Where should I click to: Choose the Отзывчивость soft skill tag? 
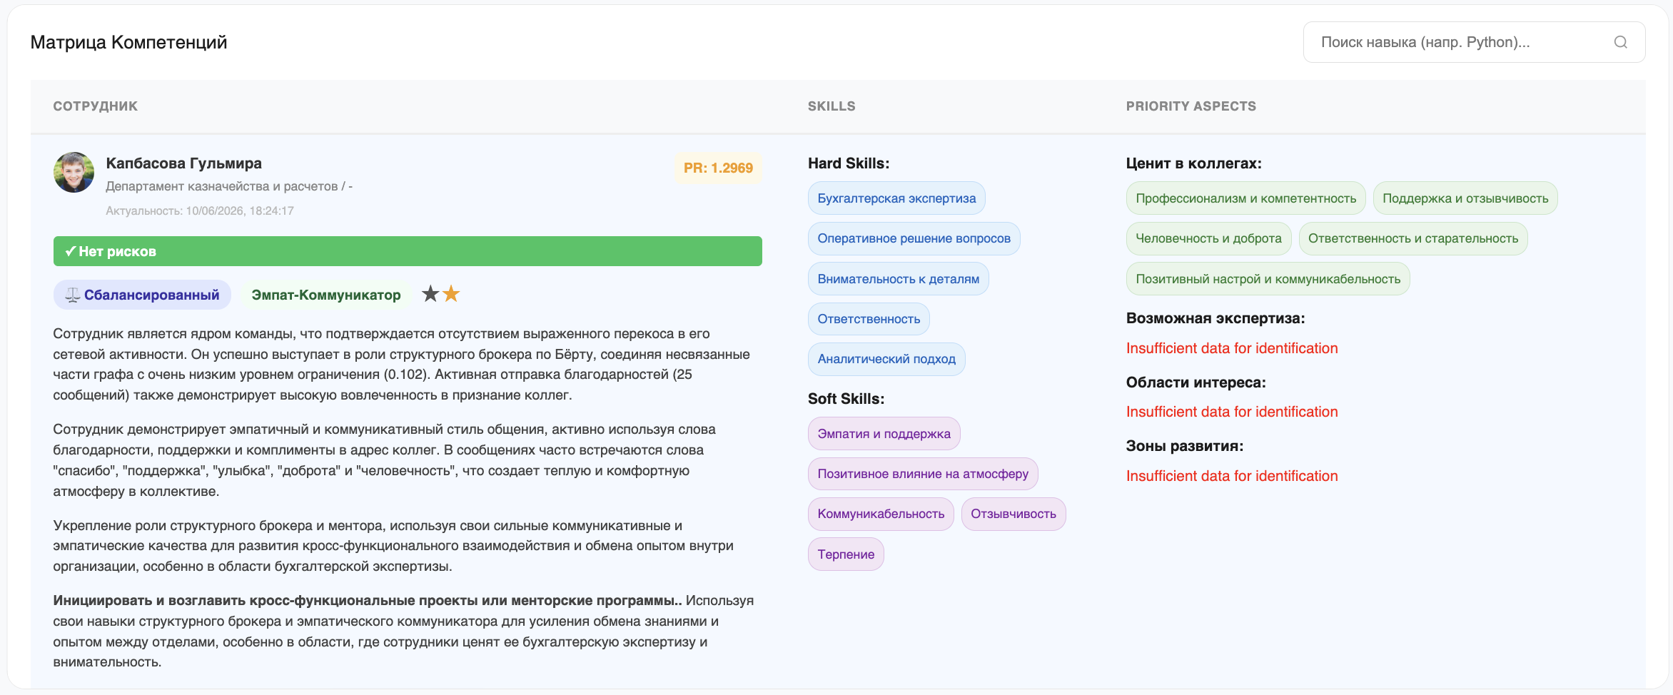click(x=1014, y=514)
